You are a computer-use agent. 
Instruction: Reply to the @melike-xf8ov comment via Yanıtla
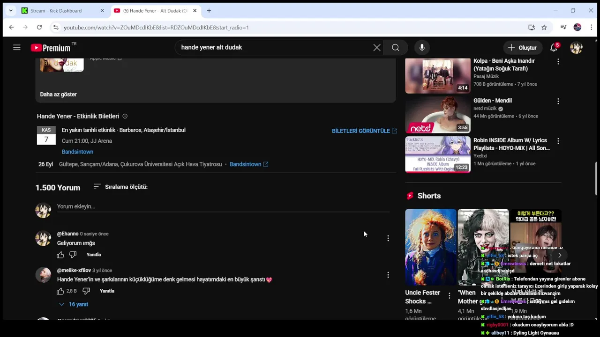click(x=107, y=291)
